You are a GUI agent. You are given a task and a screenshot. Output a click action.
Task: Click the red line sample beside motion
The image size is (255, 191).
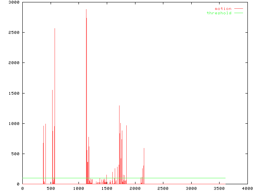coord(238,8)
